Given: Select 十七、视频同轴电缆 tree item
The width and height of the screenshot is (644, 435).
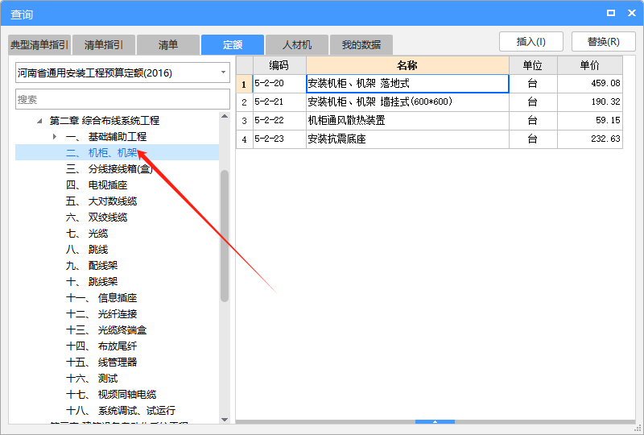Looking at the screenshot, I should (111, 394).
